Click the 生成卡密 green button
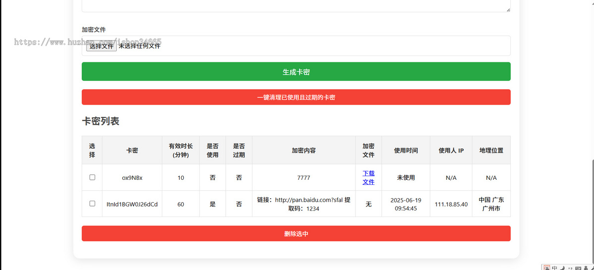This screenshot has width=594, height=270. [x=296, y=72]
